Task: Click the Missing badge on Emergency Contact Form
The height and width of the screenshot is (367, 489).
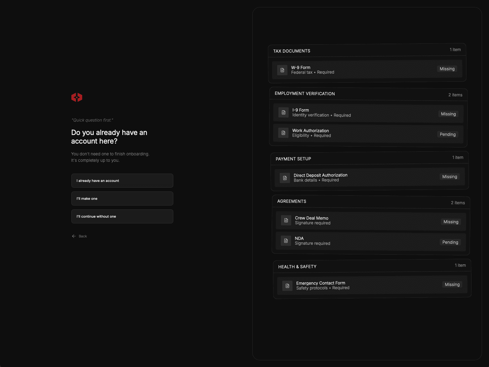Action: tap(452, 285)
